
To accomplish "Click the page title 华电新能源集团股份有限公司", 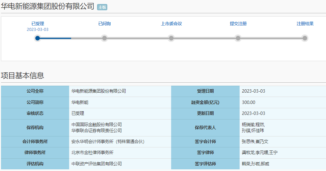I will point(48,6).
